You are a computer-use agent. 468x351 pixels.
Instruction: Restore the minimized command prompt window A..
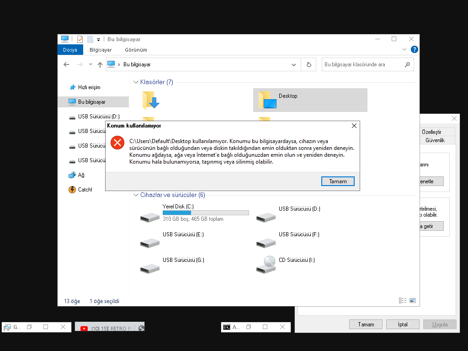[x=249, y=327]
